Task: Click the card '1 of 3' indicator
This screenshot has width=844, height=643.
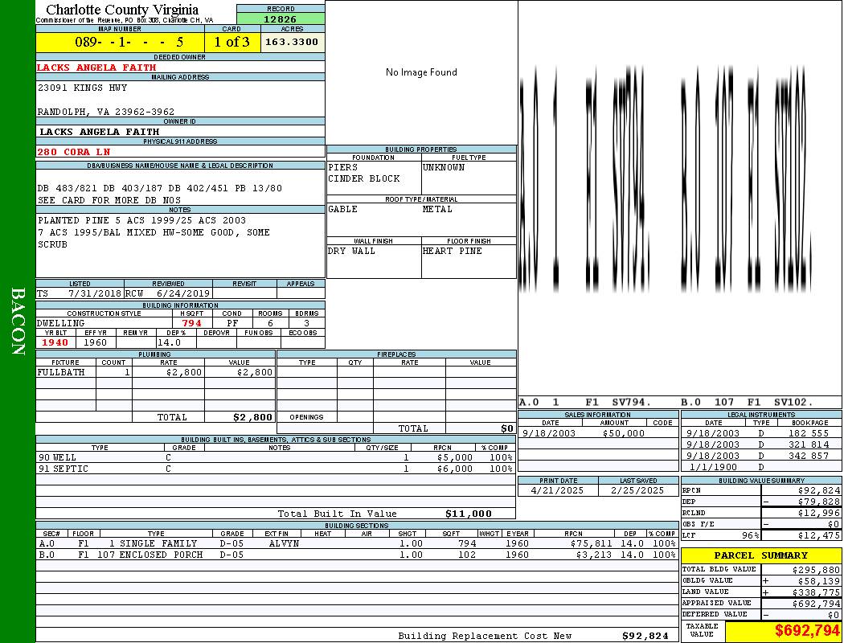Action: (x=231, y=42)
